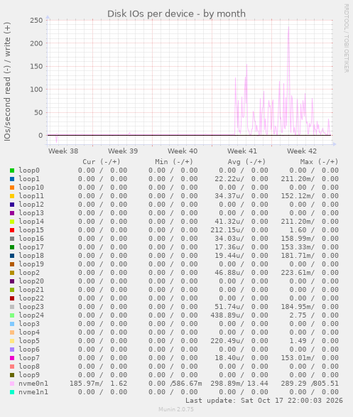Click the 'loop21' device label
The image size is (353, 417).
tap(31, 290)
